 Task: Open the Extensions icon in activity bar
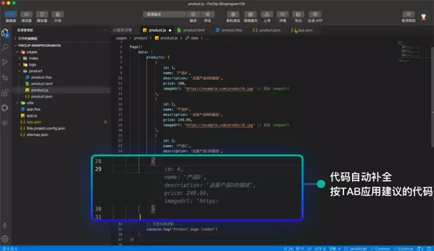point(5,92)
